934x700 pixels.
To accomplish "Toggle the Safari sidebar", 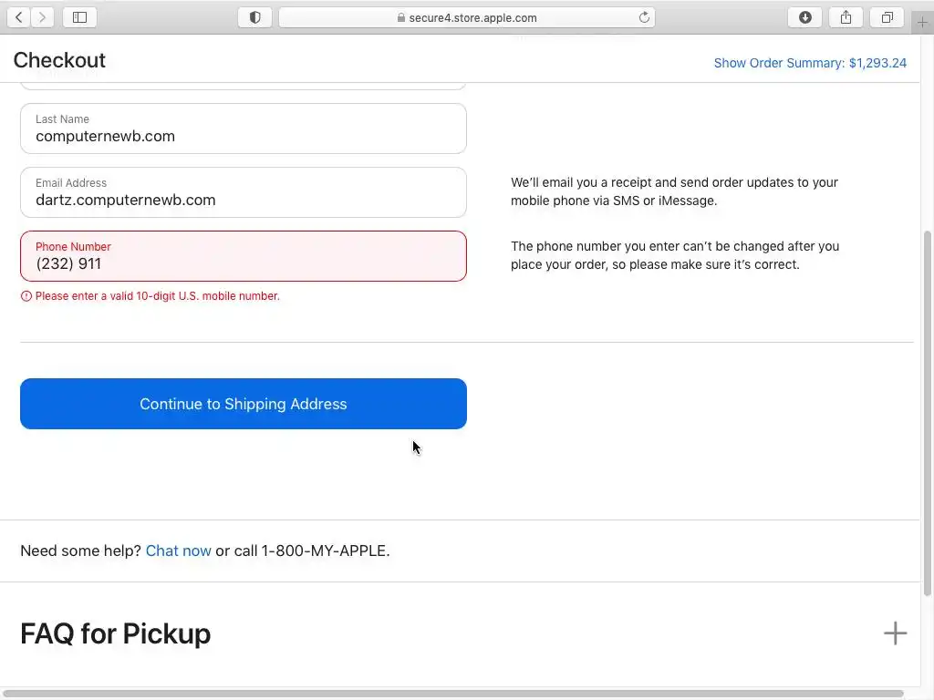I will tap(80, 17).
